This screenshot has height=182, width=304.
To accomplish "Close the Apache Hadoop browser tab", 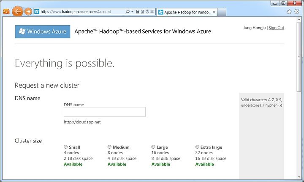I will (x=214, y=12).
